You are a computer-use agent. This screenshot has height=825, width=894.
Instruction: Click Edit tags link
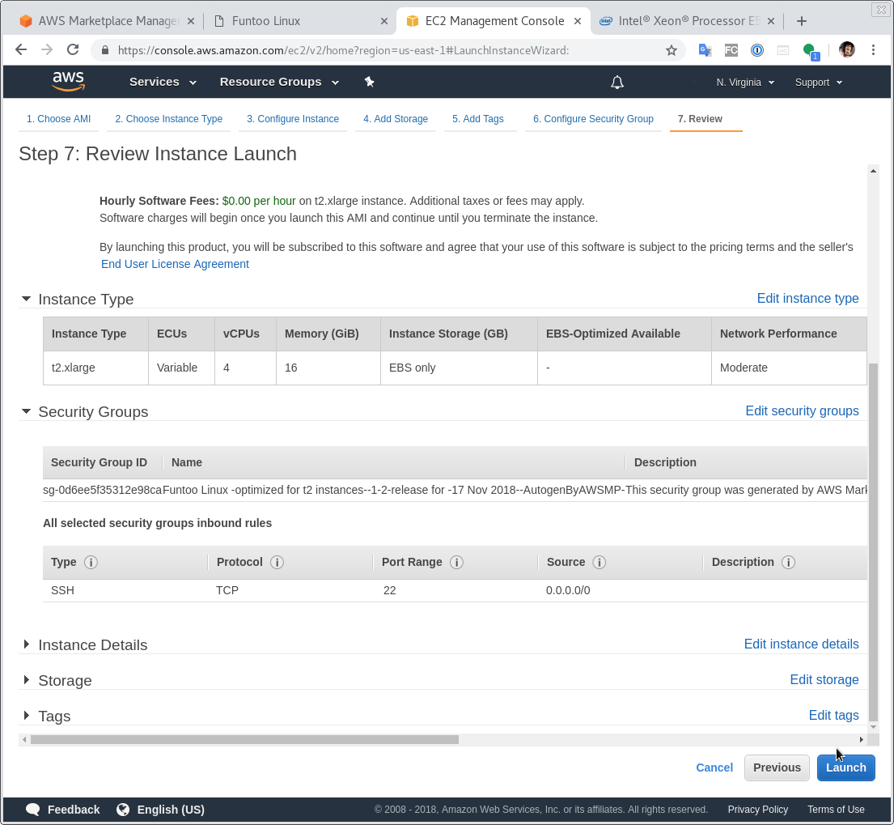[x=833, y=715]
